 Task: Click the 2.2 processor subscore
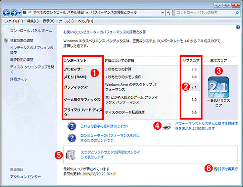point(194,69)
